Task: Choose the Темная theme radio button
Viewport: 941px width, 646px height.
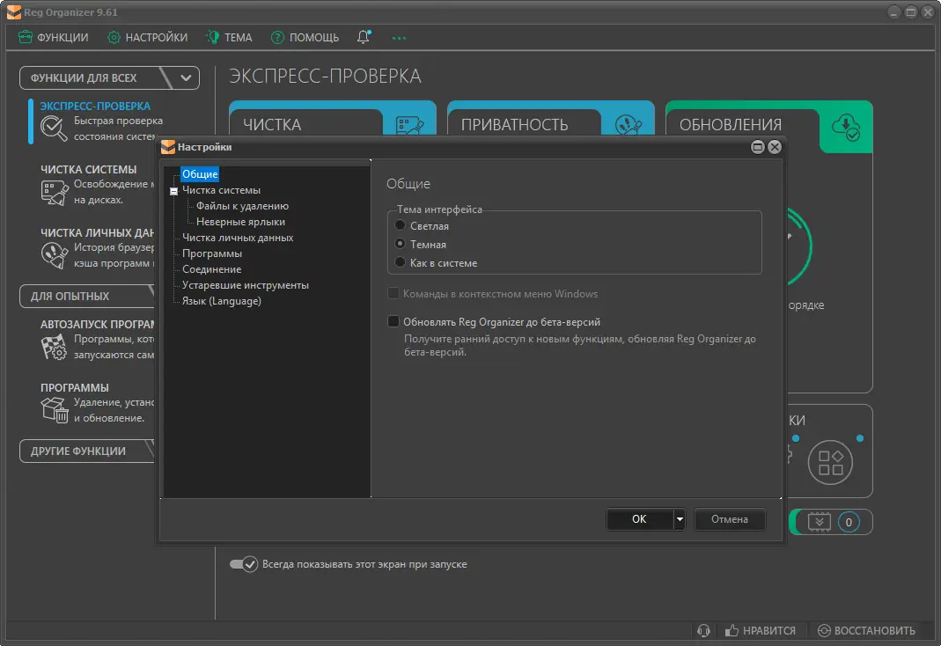Action: tap(401, 244)
